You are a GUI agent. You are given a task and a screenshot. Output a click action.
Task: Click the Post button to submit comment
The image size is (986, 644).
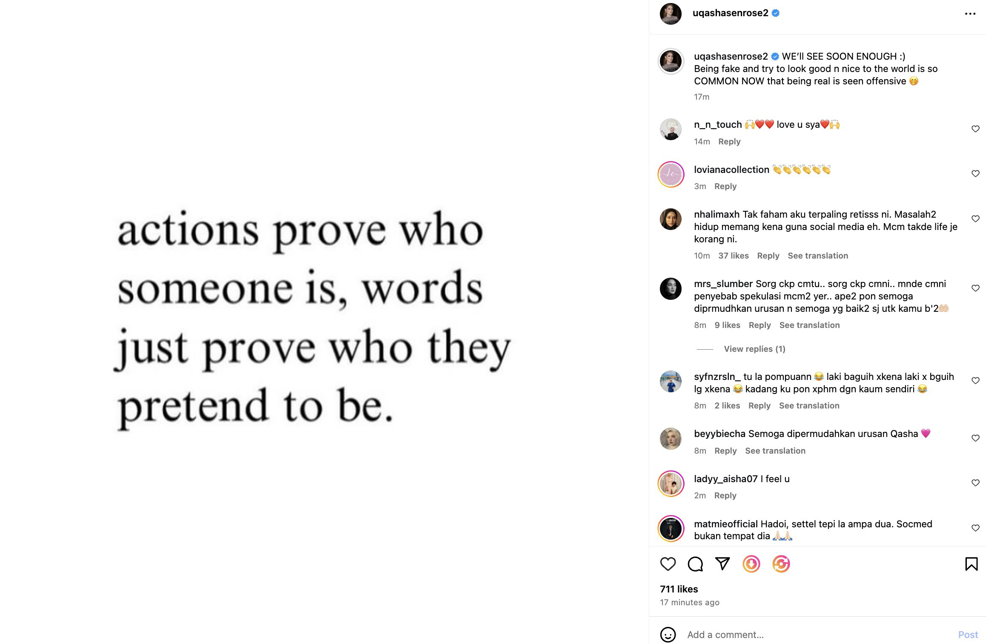click(x=968, y=635)
